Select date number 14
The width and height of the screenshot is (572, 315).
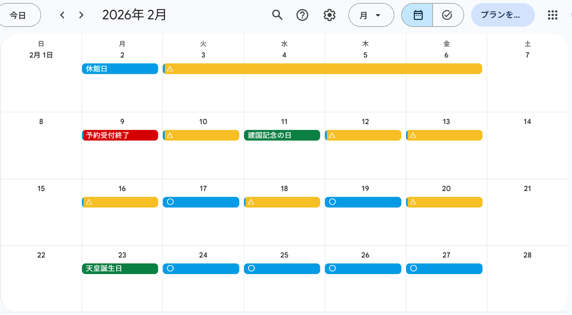coord(527,121)
